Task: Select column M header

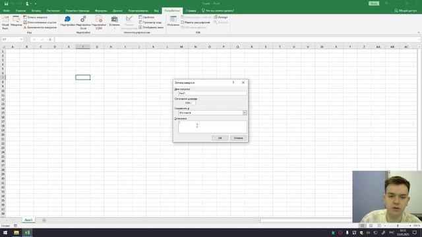Action: [181, 47]
